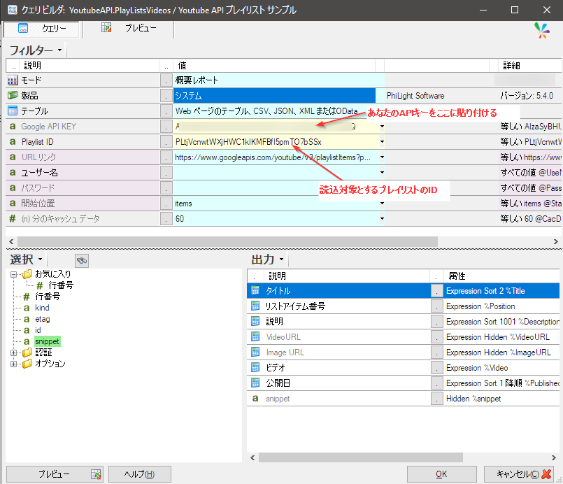Click the Image URL output row icon

tap(255, 353)
